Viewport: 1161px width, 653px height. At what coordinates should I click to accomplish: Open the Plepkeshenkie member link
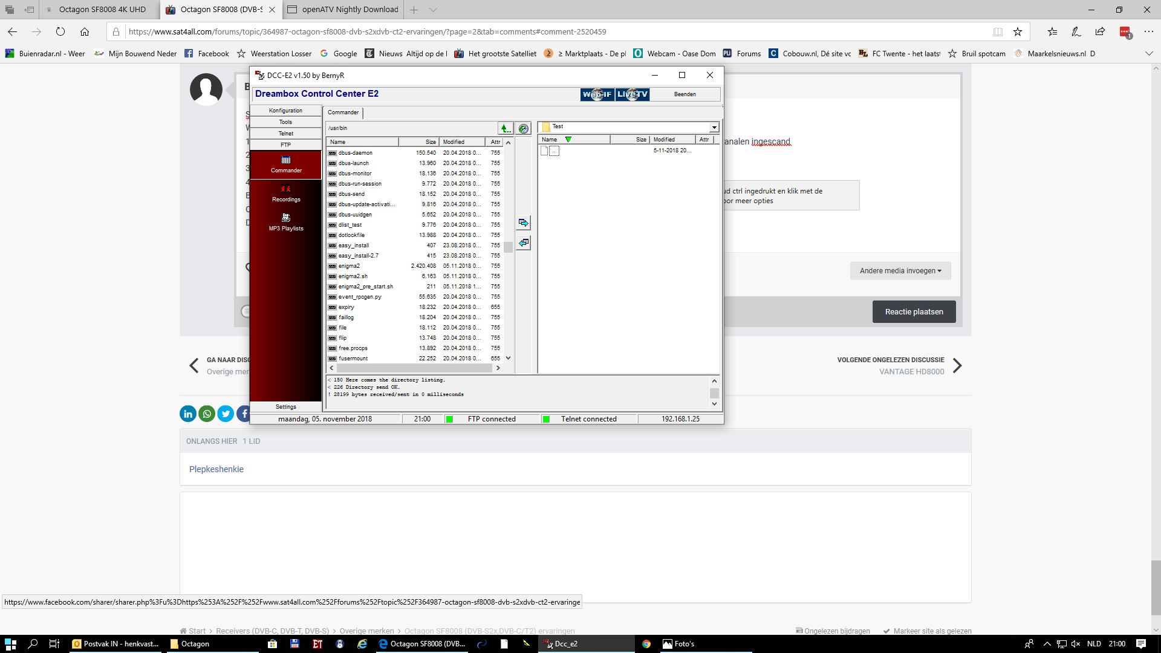(x=216, y=469)
